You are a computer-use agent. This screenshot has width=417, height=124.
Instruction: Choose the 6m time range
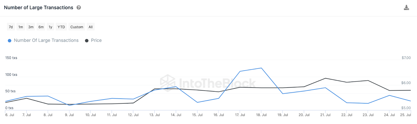[x=41, y=27]
